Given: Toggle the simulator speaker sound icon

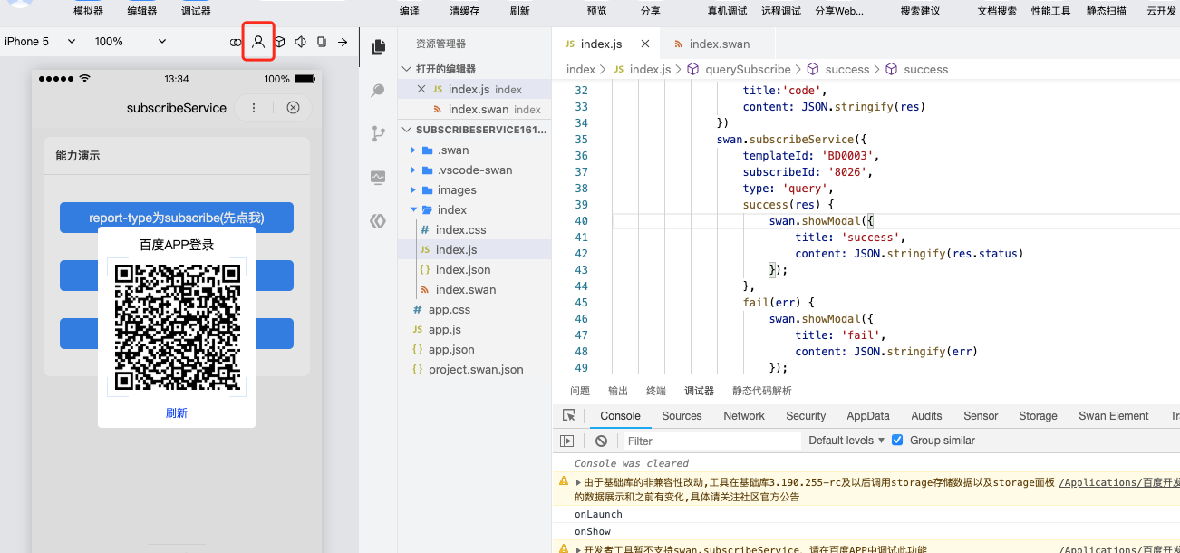Looking at the screenshot, I should (301, 42).
